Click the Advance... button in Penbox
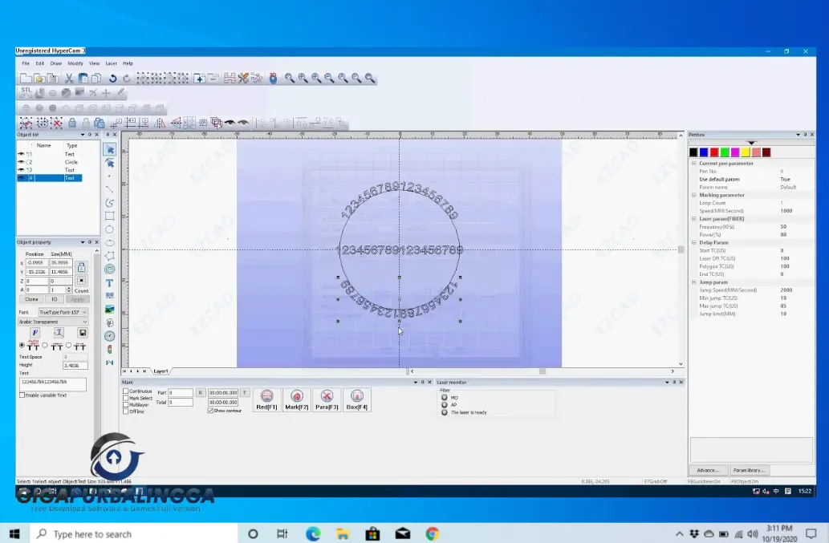Screen dimensions: 829x543 tap(708, 470)
